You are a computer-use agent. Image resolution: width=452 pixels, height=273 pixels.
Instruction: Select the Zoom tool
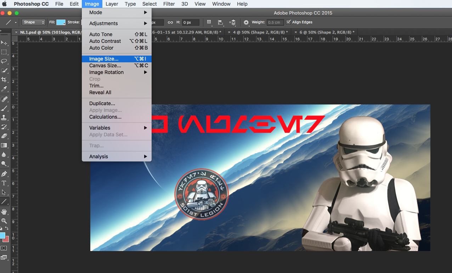coord(4,221)
